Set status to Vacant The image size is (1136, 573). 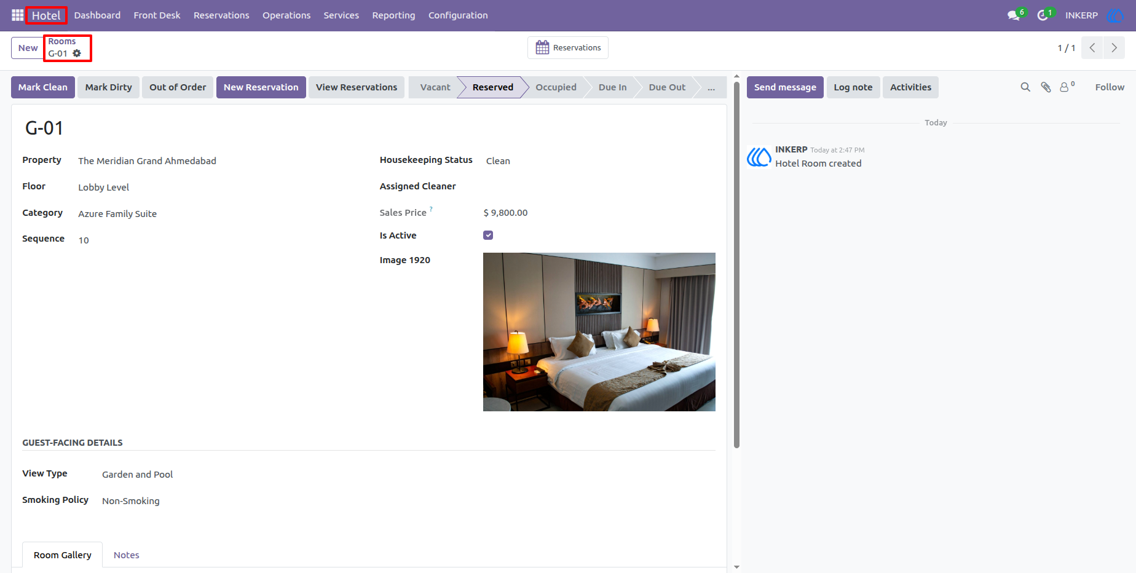click(x=435, y=87)
